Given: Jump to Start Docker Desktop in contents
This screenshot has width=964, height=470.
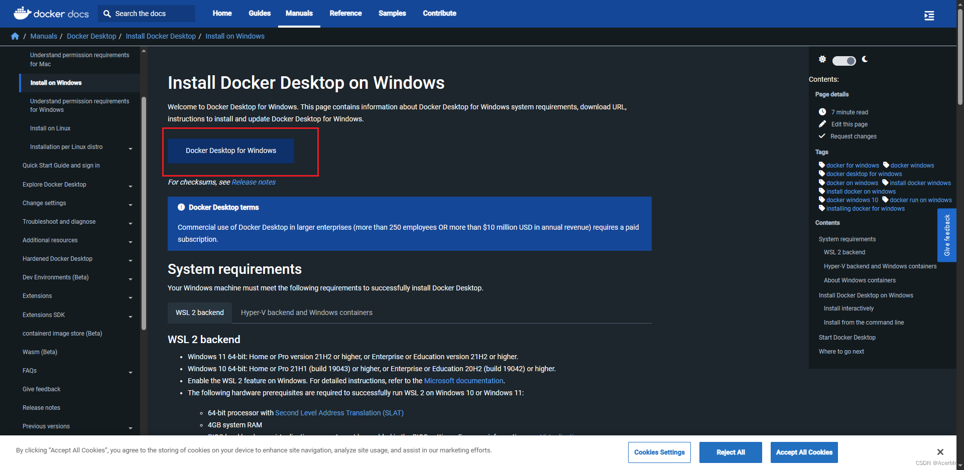Looking at the screenshot, I should pyautogui.click(x=847, y=338).
